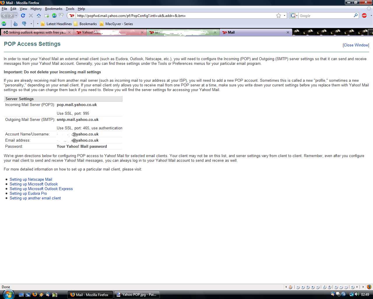The image size is (373, 299).
Task: Click the Stop loading X icon
Action: click(x=31, y=15)
